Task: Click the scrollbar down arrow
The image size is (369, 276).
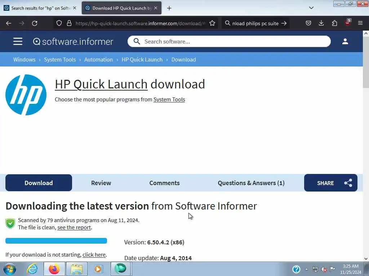Action: [366, 259]
